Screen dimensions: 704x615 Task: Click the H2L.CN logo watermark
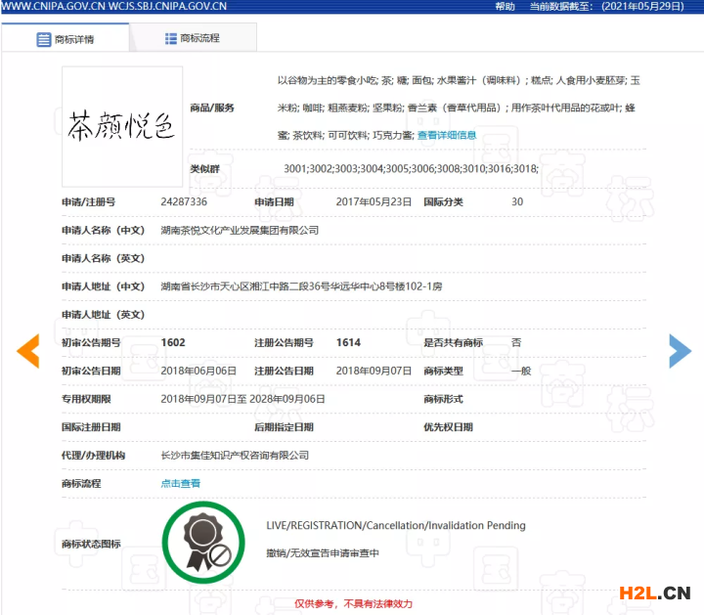(654, 592)
